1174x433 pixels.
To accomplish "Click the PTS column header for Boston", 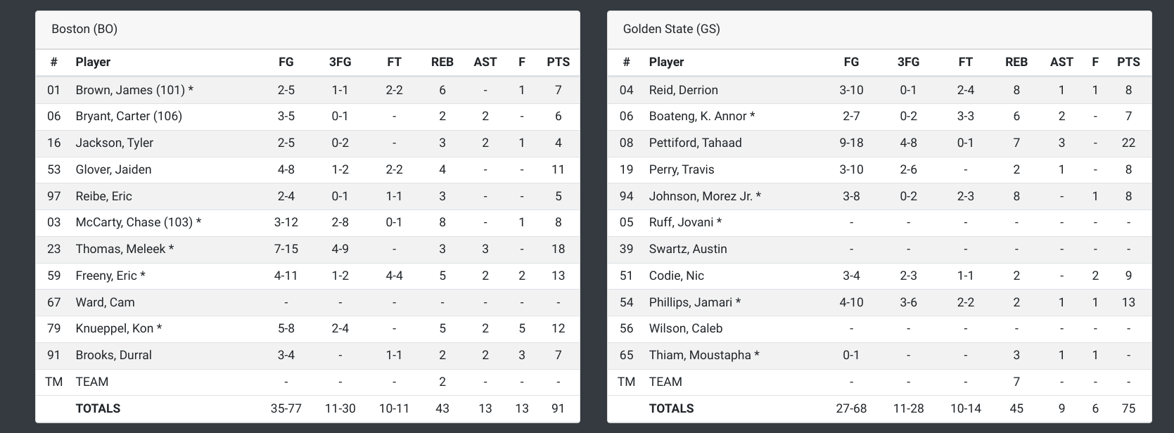I will [559, 62].
